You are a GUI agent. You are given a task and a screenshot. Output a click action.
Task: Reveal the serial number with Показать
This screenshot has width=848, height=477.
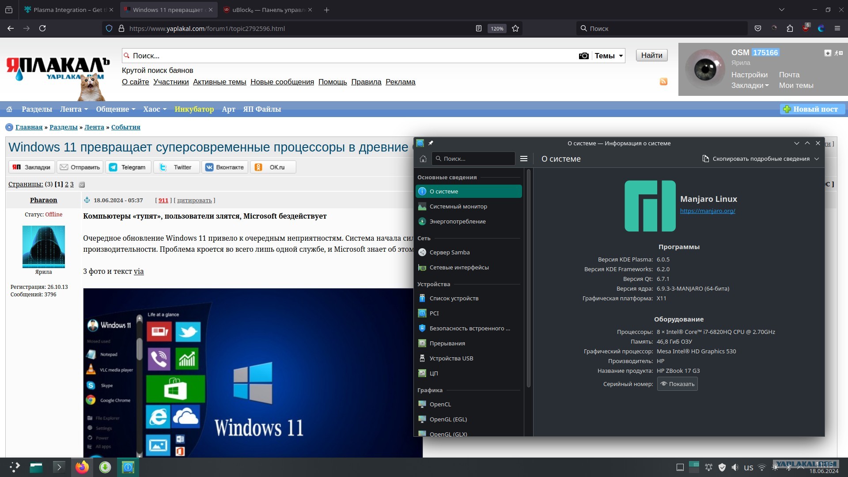pyautogui.click(x=678, y=384)
